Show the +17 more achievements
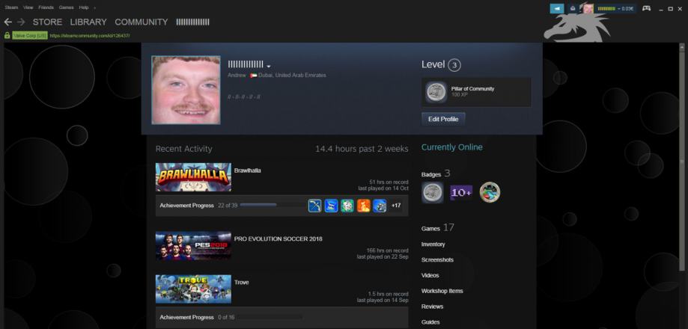688x329 pixels. [396, 206]
